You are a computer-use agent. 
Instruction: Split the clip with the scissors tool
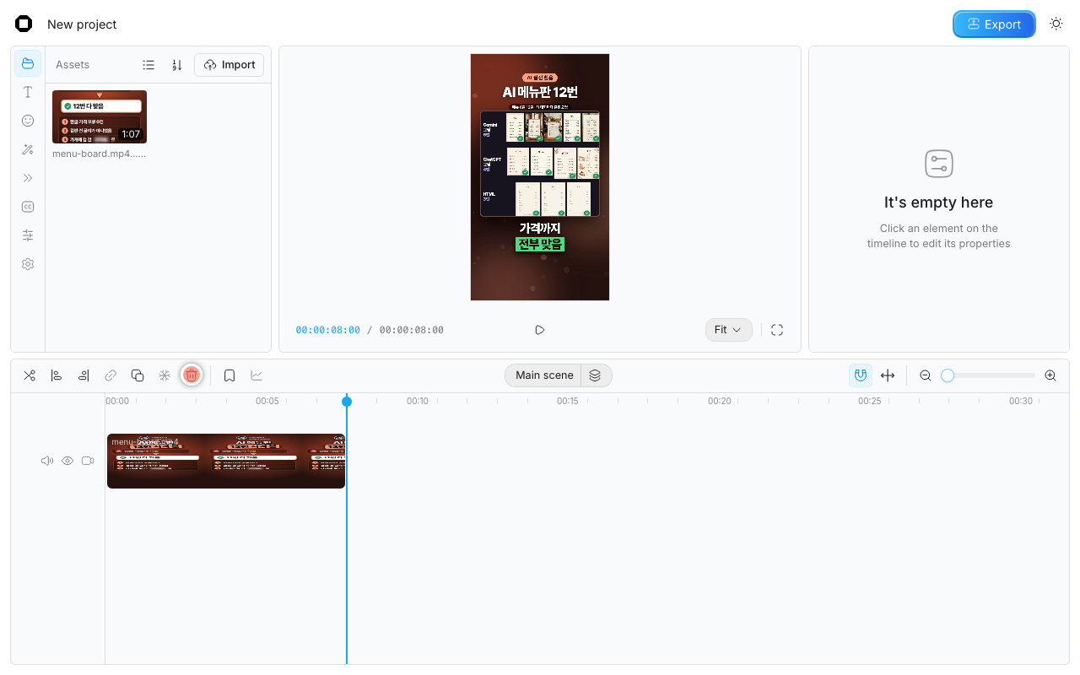[x=30, y=375]
